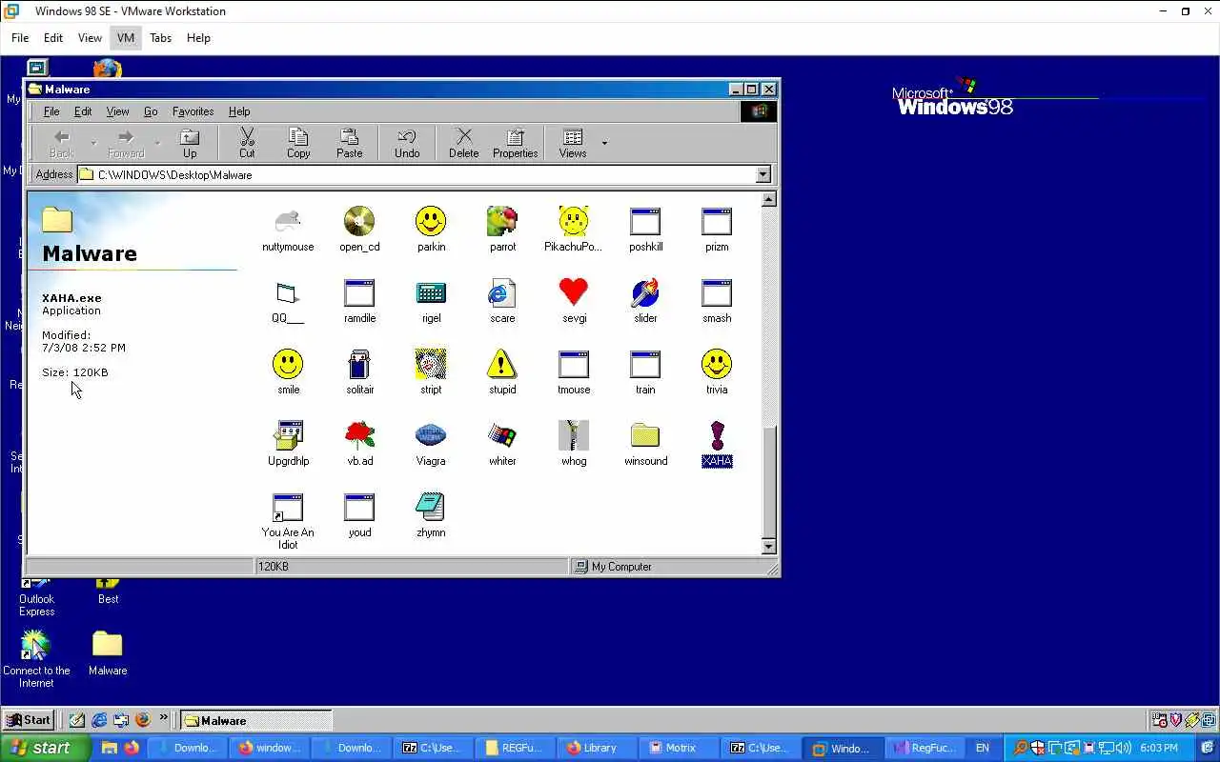Open the VMware VM menu
Viewport: 1220px width, 762px height.
126,38
